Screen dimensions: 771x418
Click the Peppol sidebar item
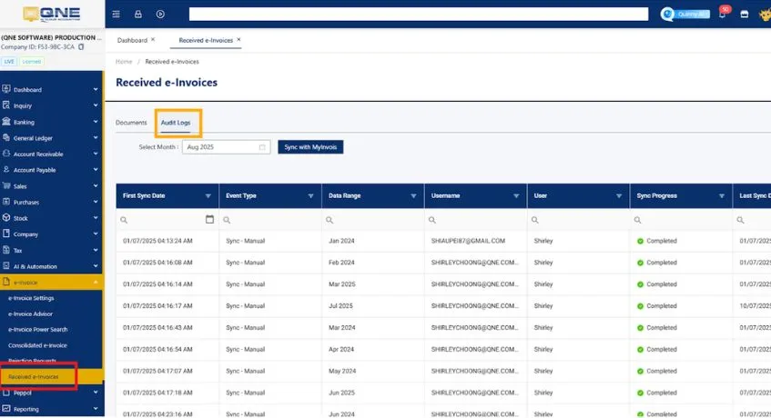click(23, 393)
